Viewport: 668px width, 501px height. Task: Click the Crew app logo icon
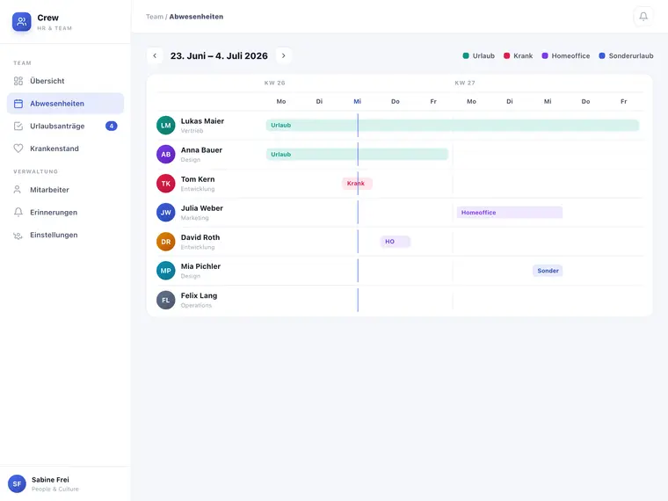click(22, 22)
